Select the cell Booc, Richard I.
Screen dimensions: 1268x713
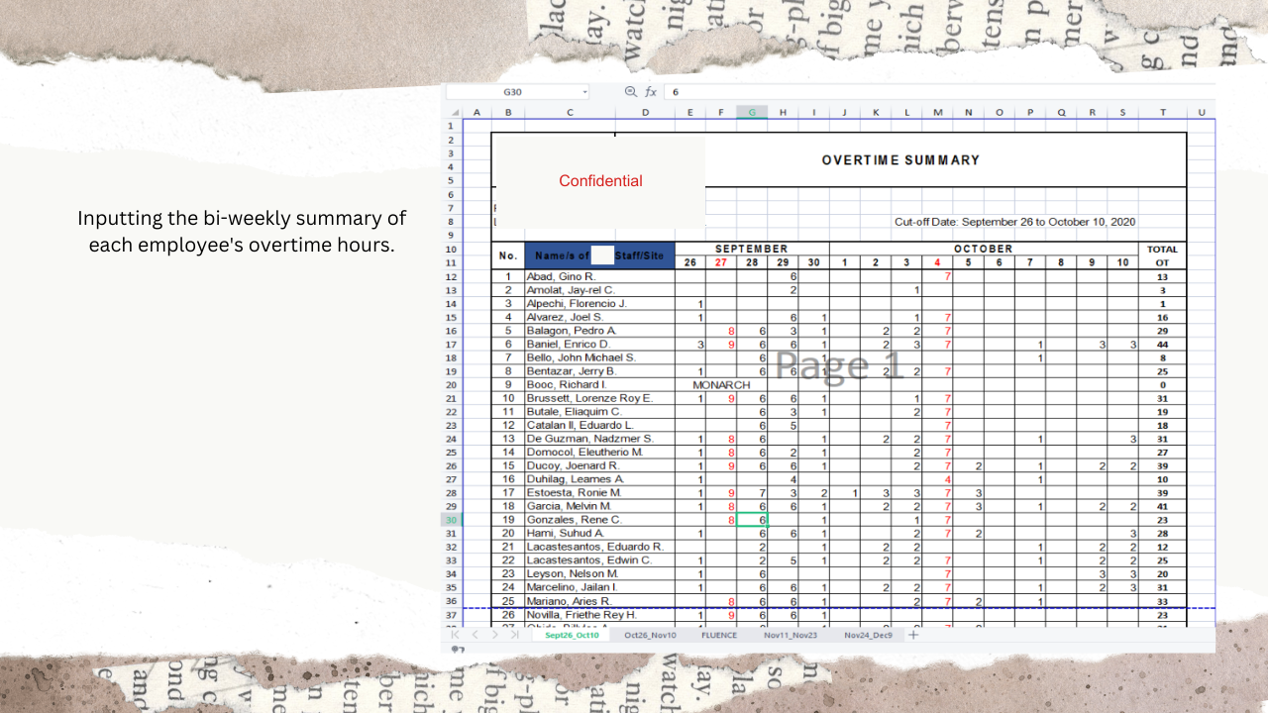(x=599, y=384)
